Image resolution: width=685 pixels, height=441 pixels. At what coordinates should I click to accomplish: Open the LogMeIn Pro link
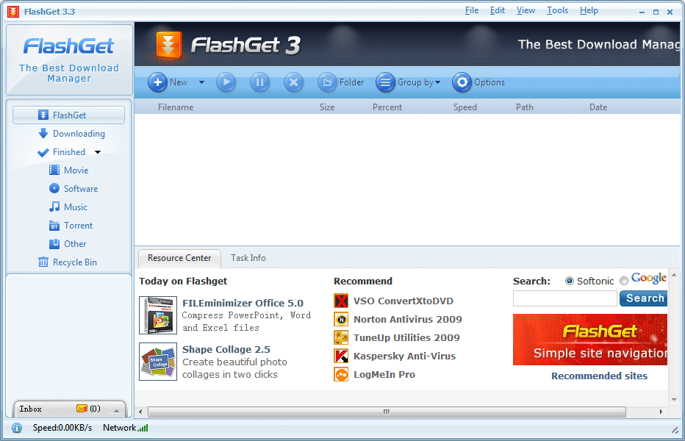coord(384,374)
